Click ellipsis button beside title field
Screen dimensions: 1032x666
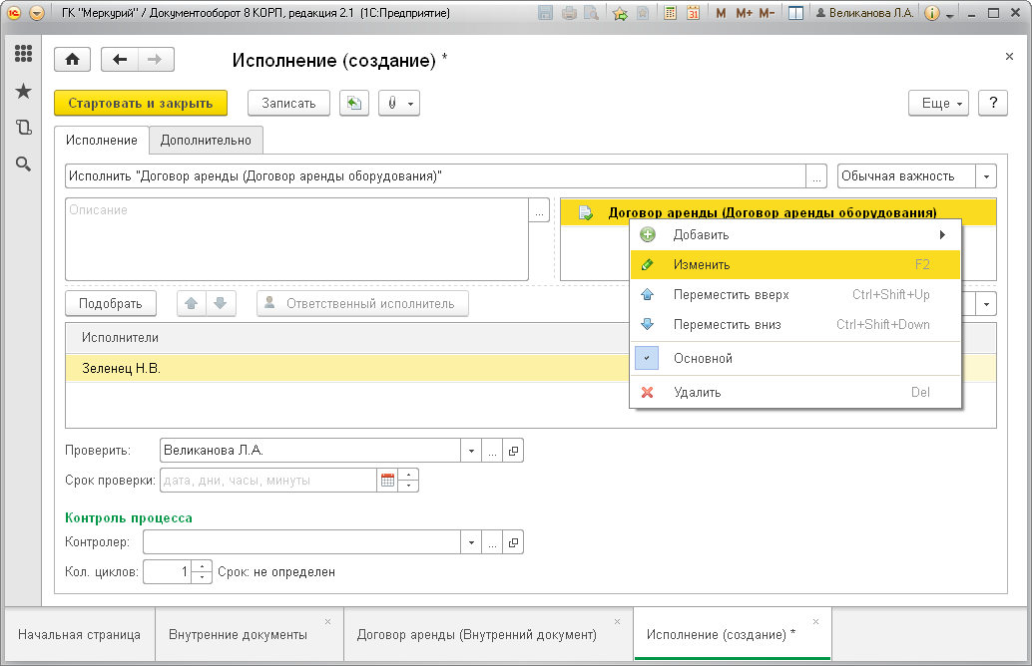pos(816,176)
